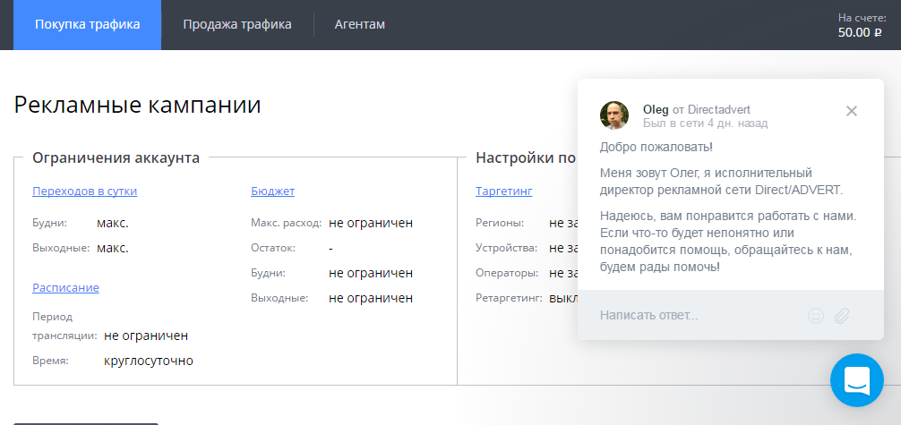Click the Ретаргетинг label
This screenshot has height=425, width=901.
coord(509,299)
